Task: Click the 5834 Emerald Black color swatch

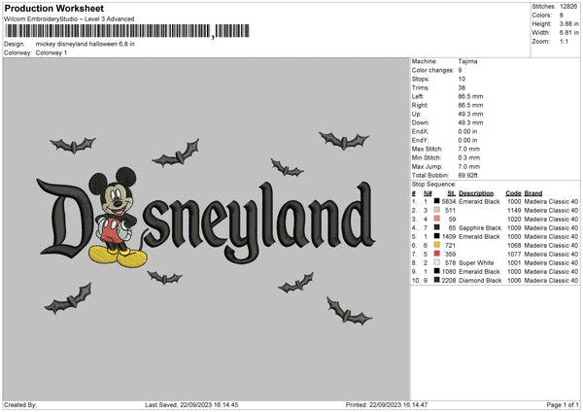Action: tap(437, 201)
